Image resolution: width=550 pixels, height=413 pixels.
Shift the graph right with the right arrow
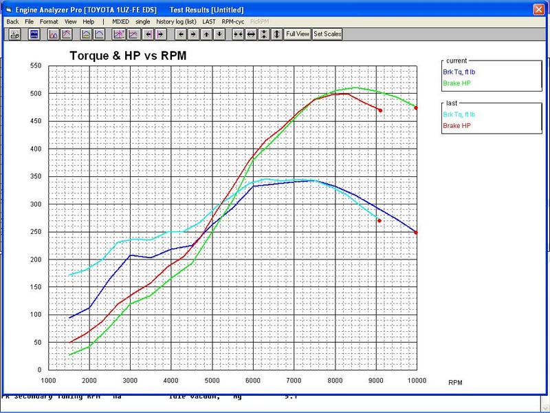click(193, 34)
